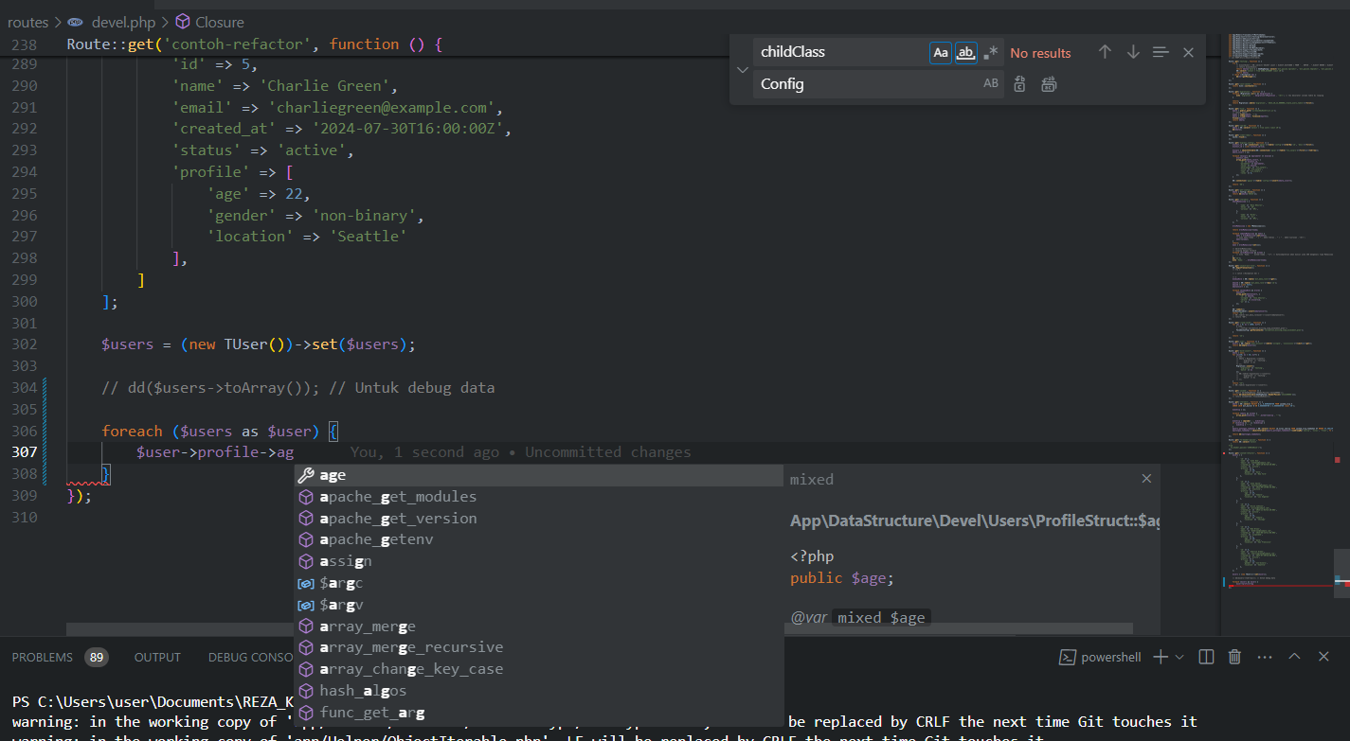Open the Output panel tab

(x=157, y=657)
